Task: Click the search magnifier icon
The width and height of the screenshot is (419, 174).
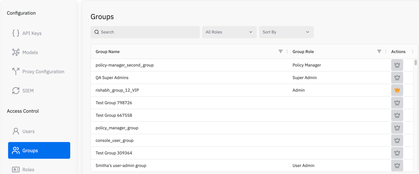Action: pyautogui.click(x=97, y=32)
